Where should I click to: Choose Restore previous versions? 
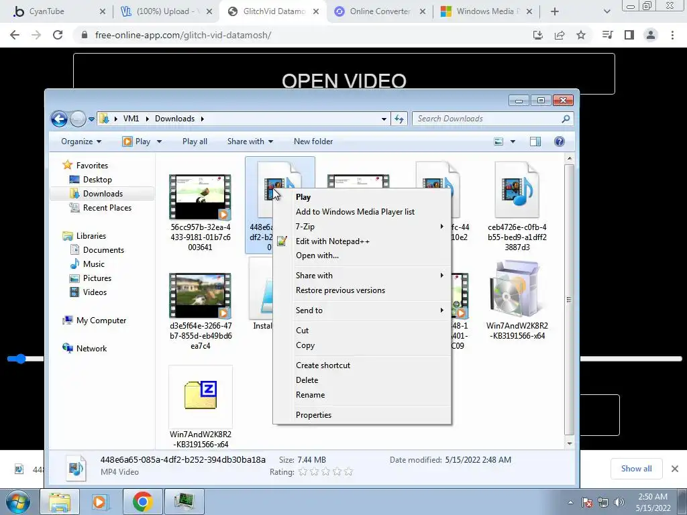[x=362, y=290]
